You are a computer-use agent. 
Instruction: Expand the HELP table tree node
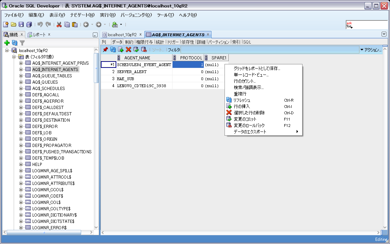[x=21, y=164]
